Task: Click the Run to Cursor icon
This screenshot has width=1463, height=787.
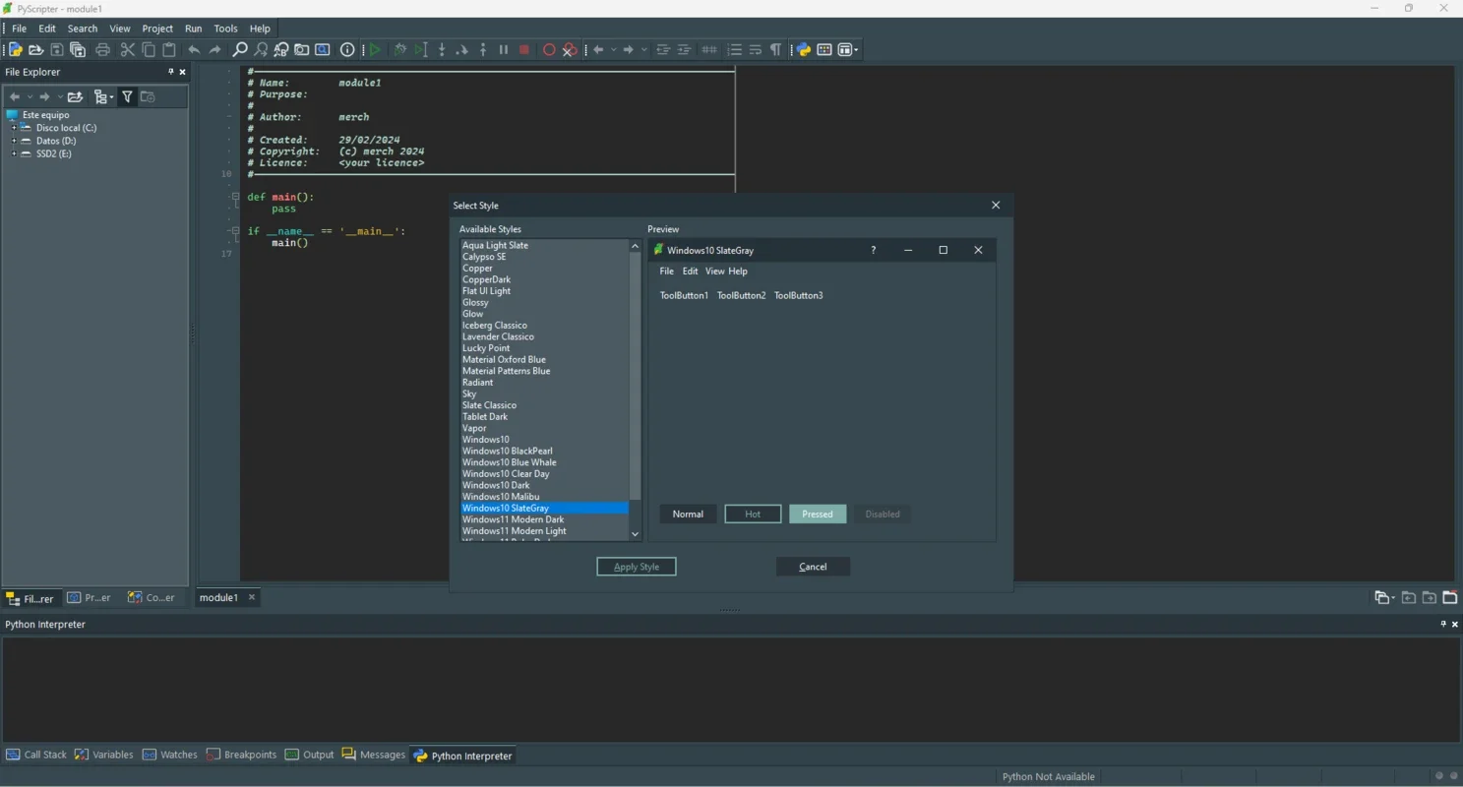Action: click(421, 50)
